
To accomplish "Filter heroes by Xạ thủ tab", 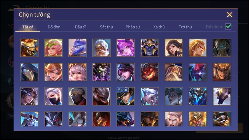I will (159, 27).
